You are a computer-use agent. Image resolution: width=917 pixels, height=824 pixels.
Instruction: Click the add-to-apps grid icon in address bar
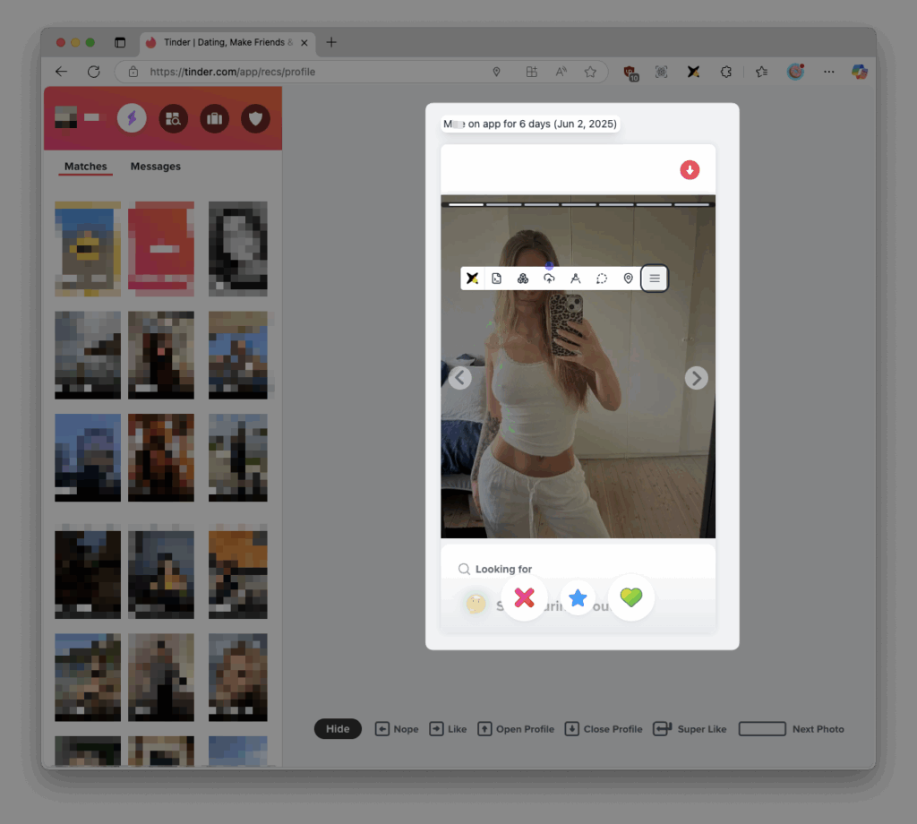532,72
